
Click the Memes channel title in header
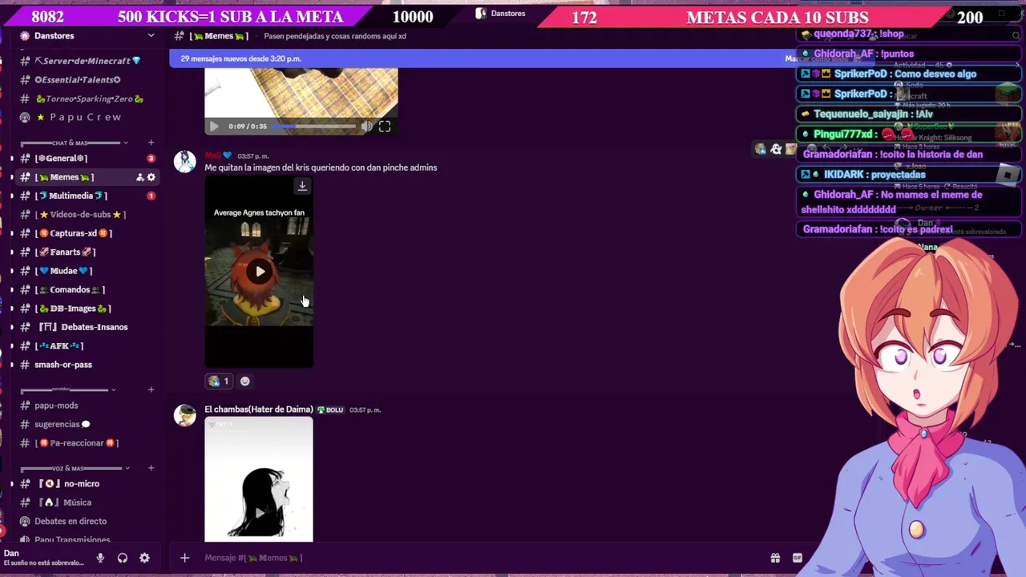(x=219, y=36)
